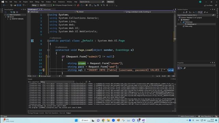The height and width of the screenshot is (123, 219).
Task: Switch to the Package Manager Console tab
Action: pos(36,113)
